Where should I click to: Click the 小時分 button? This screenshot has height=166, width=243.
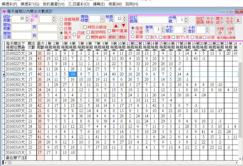[x=229, y=30]
